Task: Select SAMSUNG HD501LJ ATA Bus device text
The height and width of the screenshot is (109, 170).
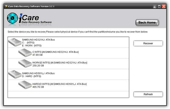Action: tap(38, 73)
